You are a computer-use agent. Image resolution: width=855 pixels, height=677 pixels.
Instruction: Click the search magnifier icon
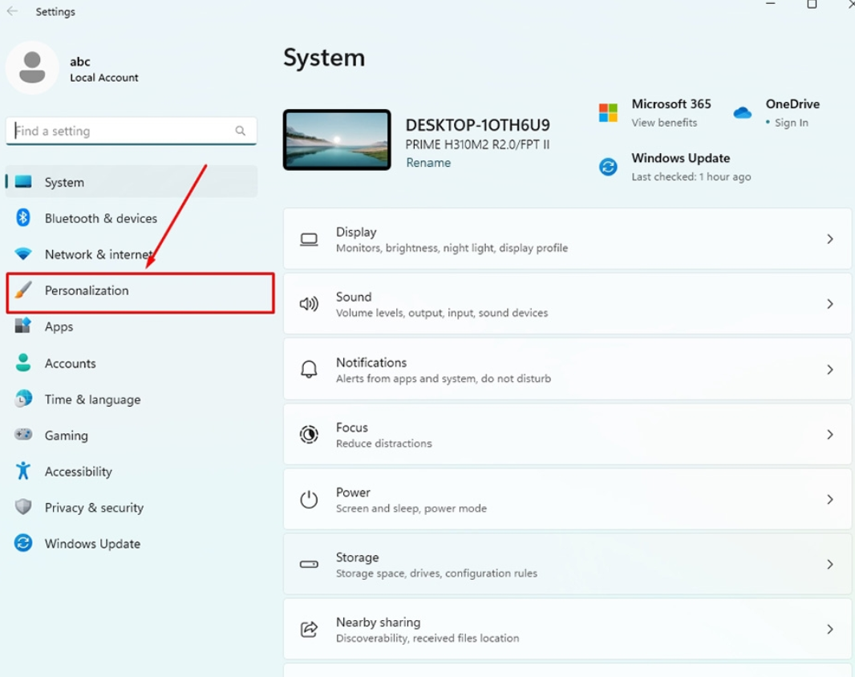240,131
